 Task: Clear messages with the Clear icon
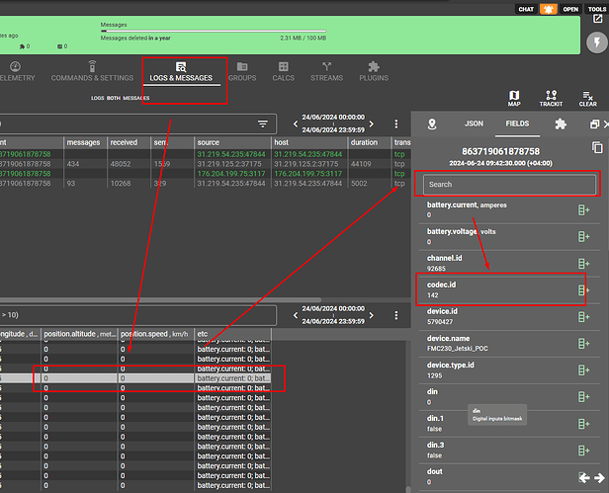pyautogui.click(x=587, y=97)
